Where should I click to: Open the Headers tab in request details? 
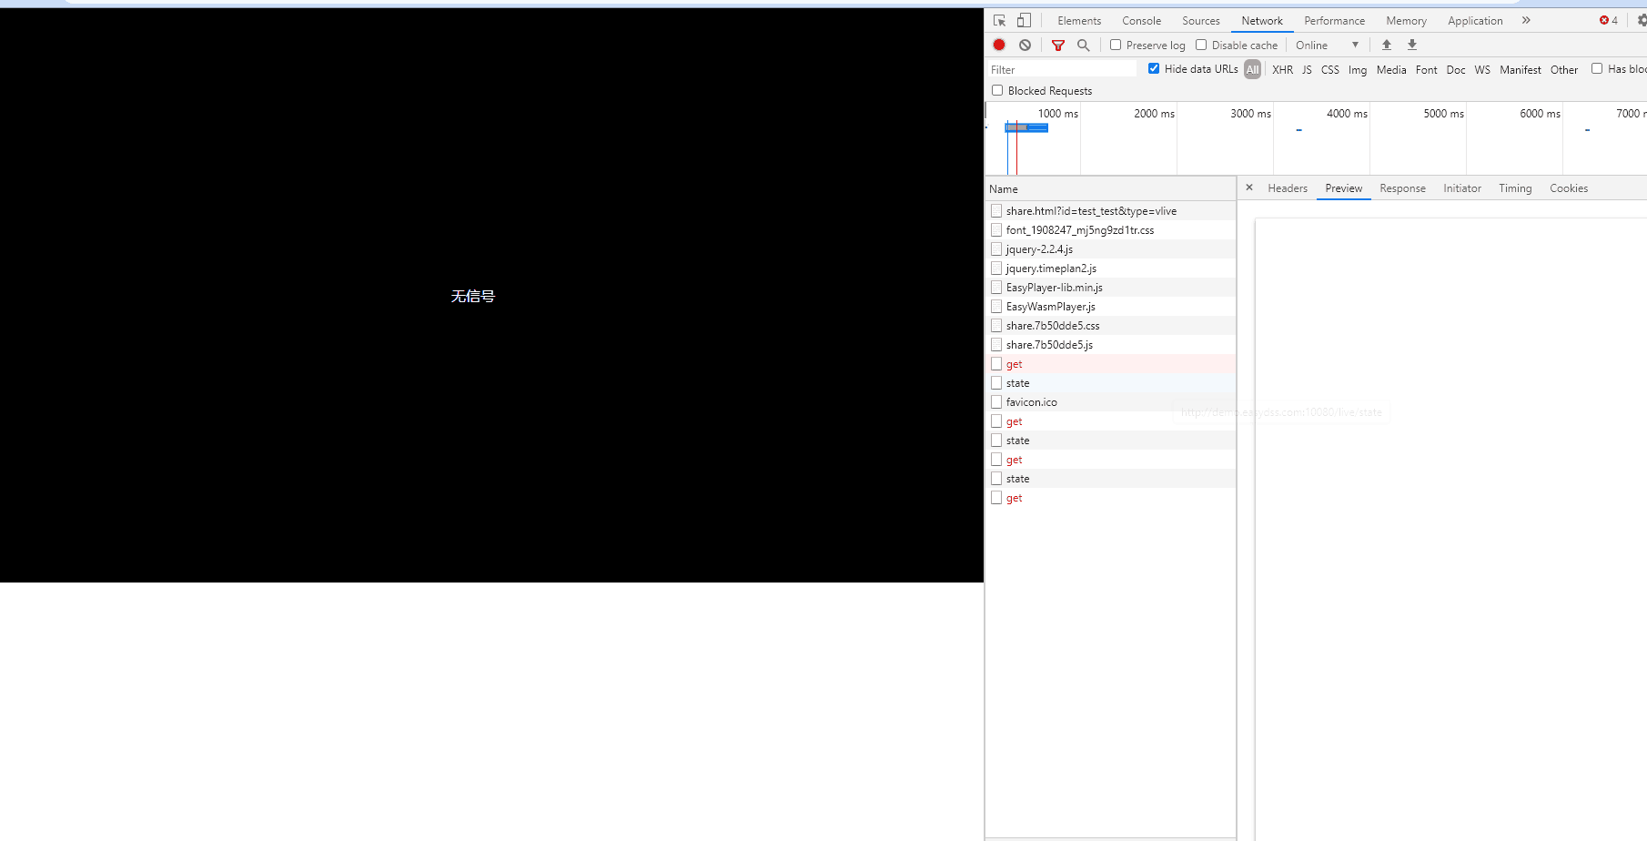click(x=1287, y=188)
